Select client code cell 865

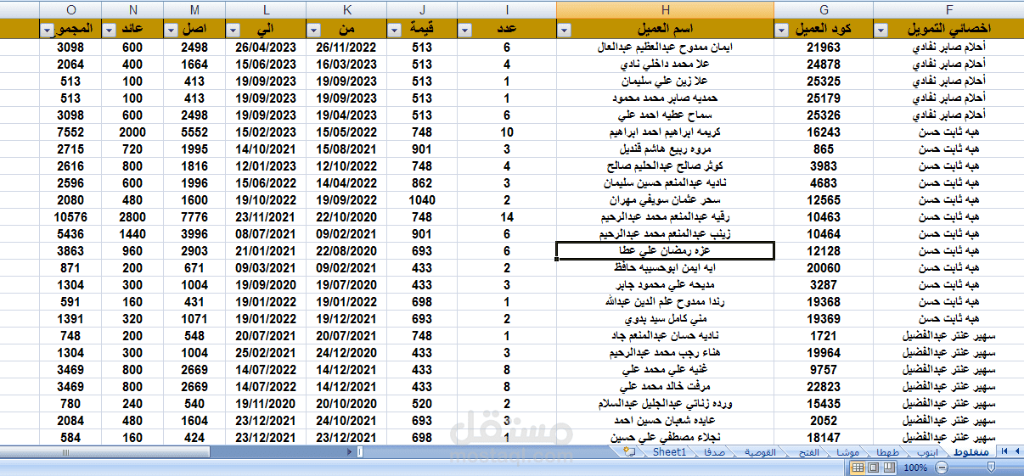824,149
